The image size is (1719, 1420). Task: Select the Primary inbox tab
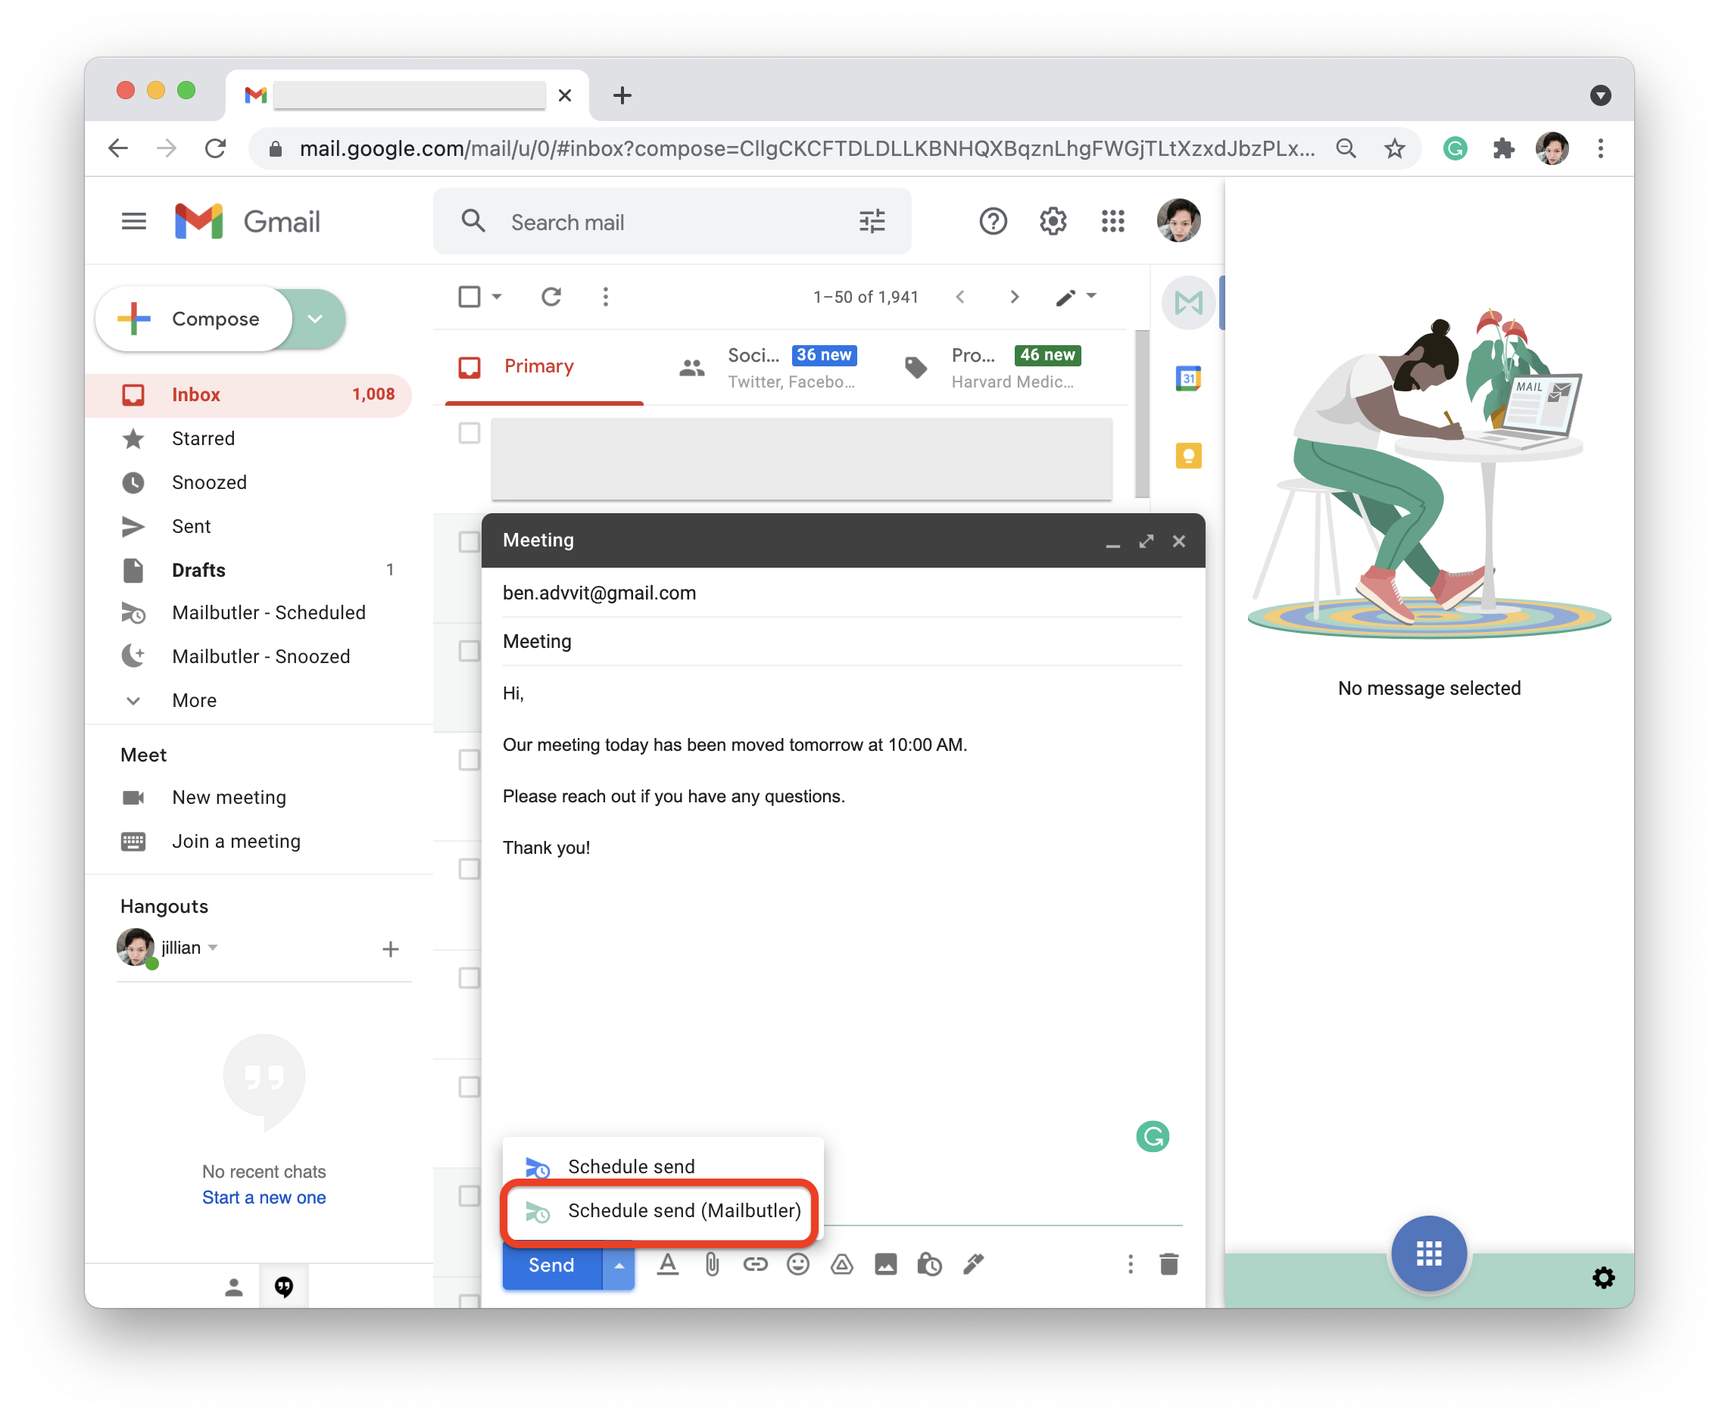pos(538,366)
